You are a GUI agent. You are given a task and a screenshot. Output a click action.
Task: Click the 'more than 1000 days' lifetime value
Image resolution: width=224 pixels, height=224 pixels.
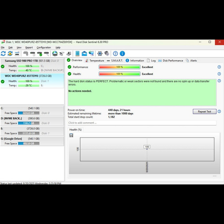point(121,113)
